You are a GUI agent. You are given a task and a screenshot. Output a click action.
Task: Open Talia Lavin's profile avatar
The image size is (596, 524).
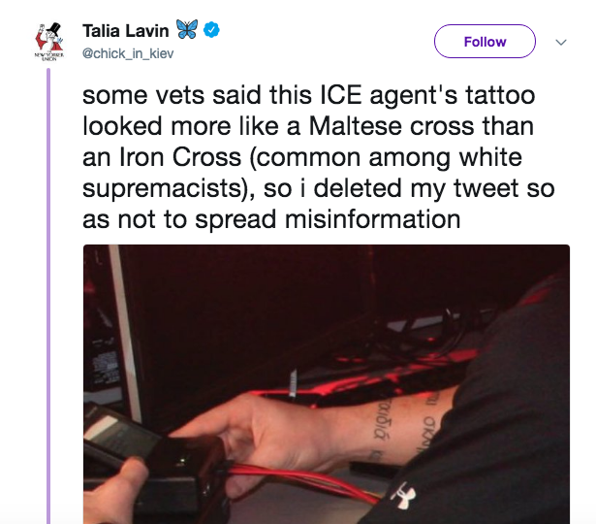coord(49,41)
